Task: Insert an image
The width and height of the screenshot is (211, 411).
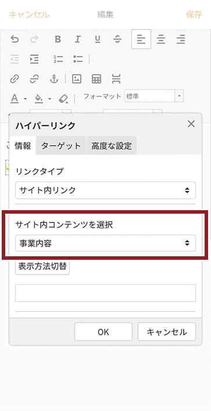Action: coord(77,79)
